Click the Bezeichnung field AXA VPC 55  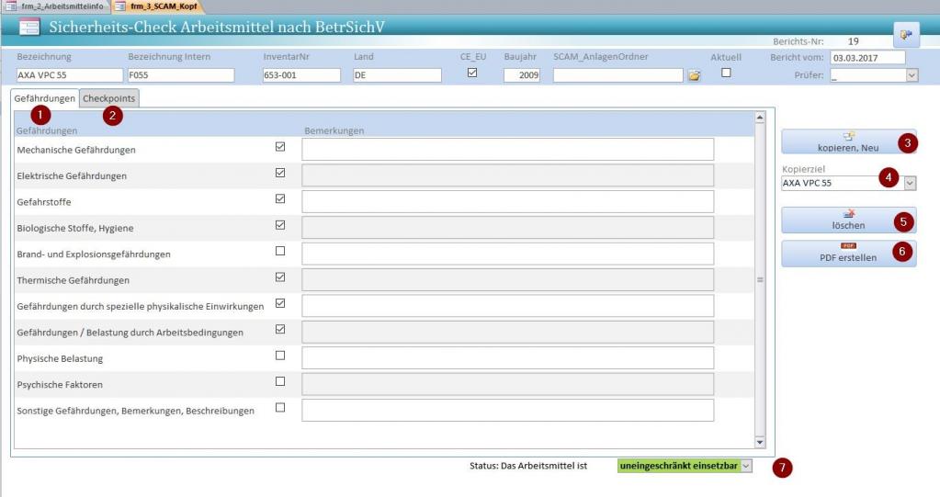[x=70, y=75]
